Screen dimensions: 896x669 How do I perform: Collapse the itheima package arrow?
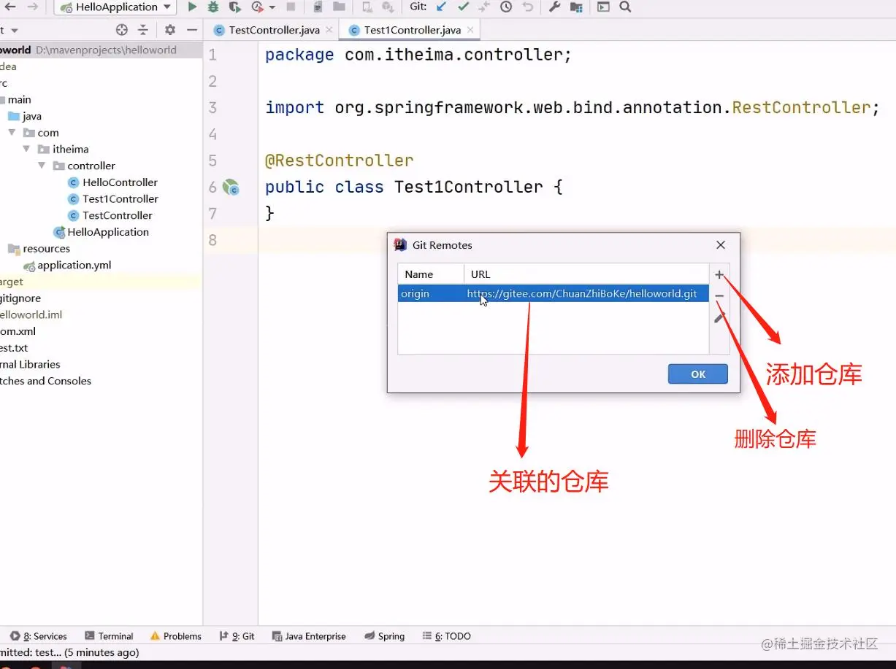27,149
